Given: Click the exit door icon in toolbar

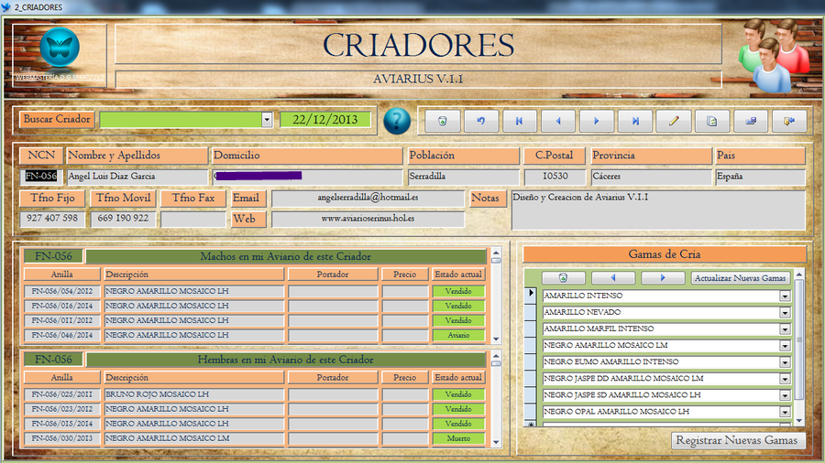Looking at the screenshot, I should coord(788,120).
